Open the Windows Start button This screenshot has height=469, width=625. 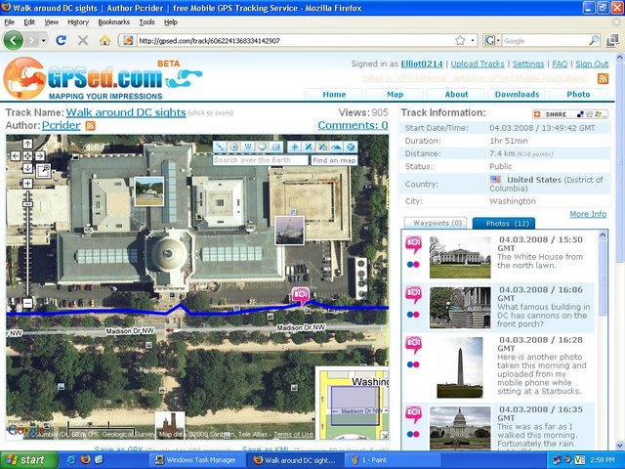point(28,460)
